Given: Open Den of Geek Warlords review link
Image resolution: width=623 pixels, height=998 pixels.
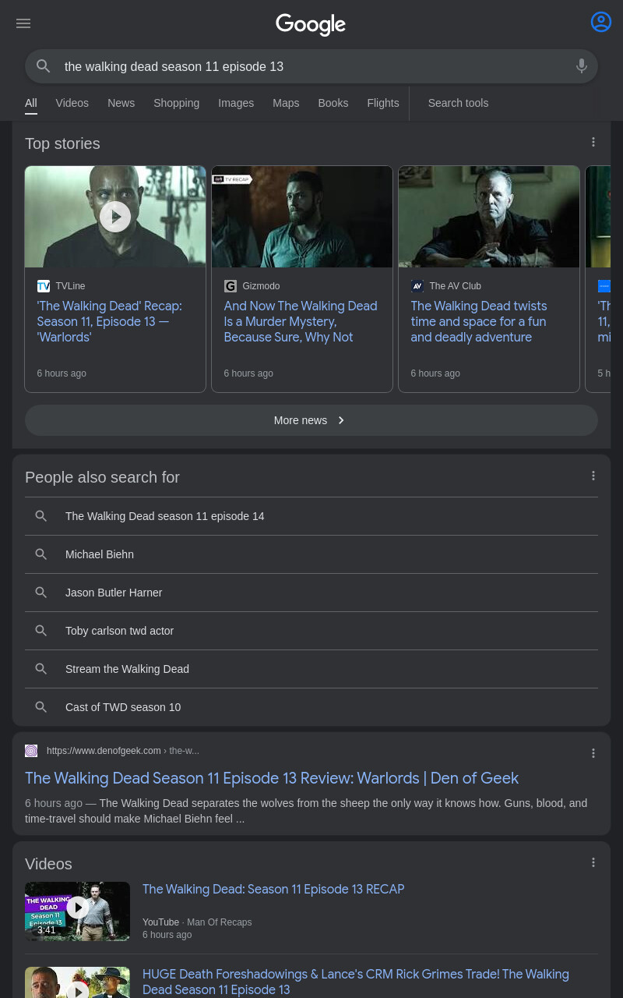Looking at the screenshot, I should pyautogui.click(x=272, y=778).
